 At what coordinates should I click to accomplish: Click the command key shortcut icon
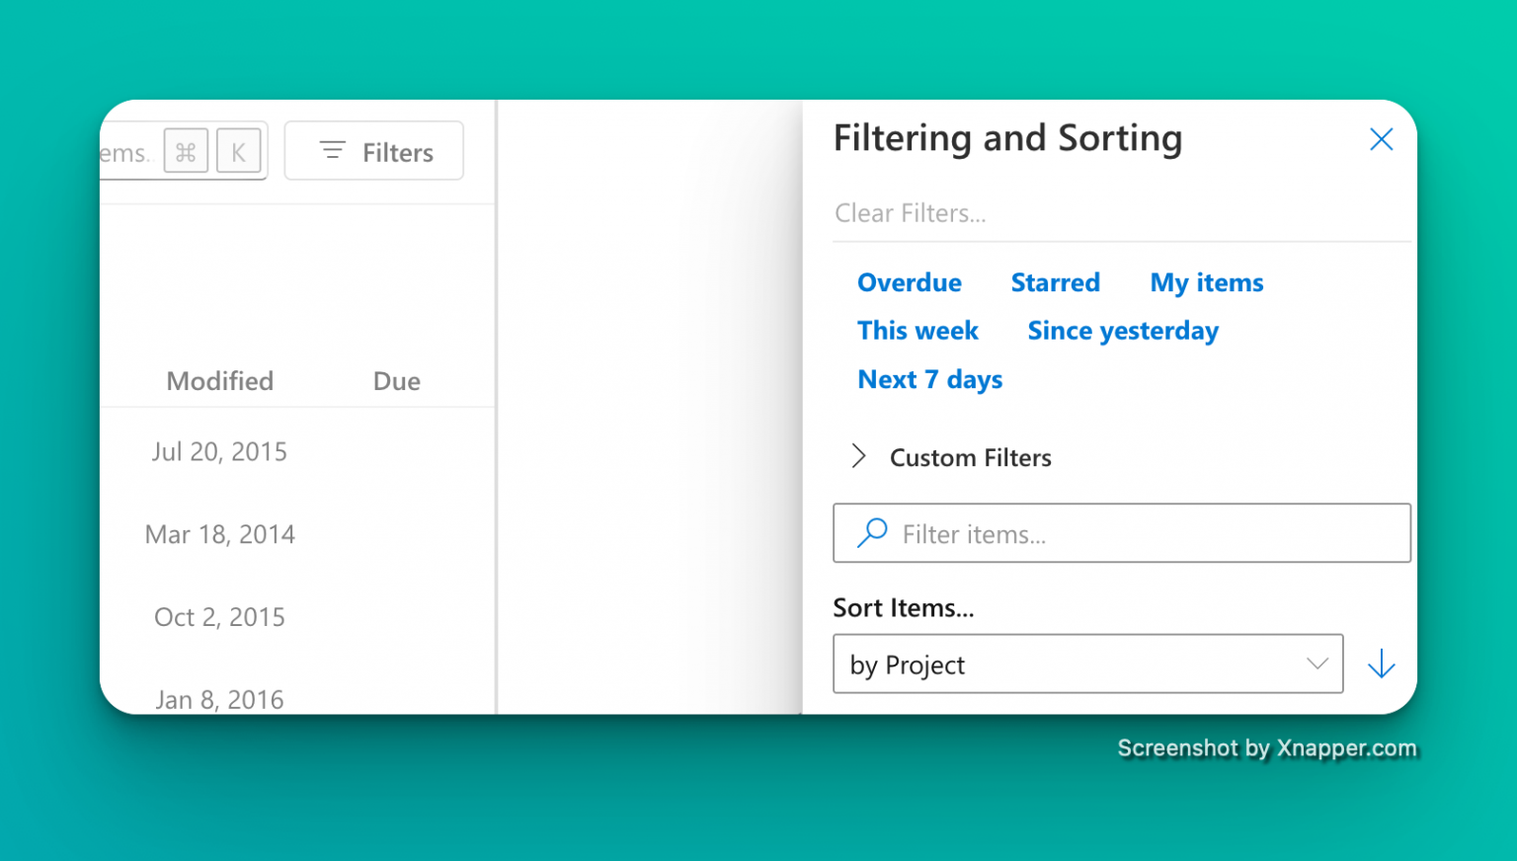click(x=186, y=151)
